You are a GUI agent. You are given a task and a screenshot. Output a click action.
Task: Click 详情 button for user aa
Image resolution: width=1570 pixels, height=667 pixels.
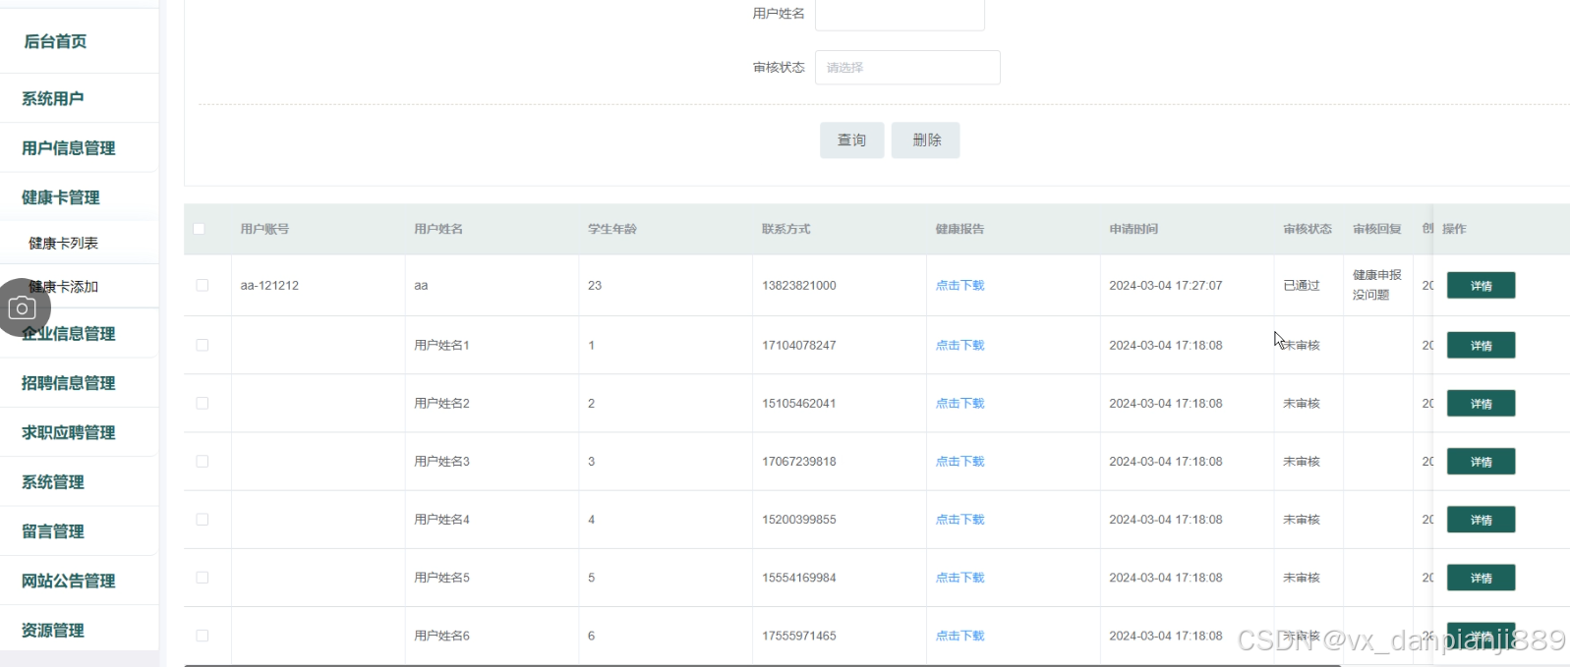click(1481, 286)
